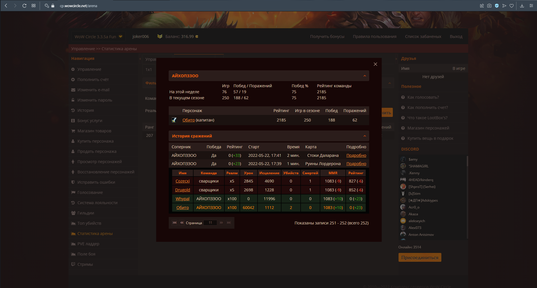Click the alekseyich Discord avatar
537x288 pixels.
(403, 221)
